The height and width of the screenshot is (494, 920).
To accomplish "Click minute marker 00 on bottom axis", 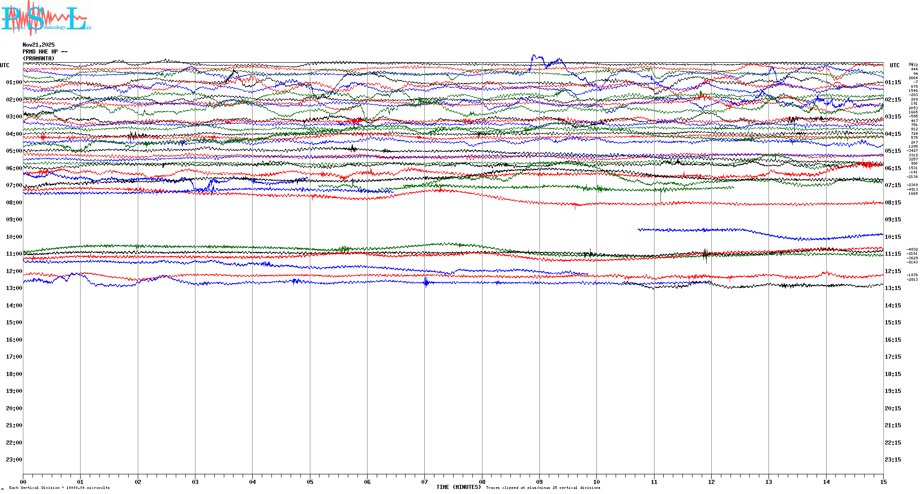I will (x=23, y=482).
